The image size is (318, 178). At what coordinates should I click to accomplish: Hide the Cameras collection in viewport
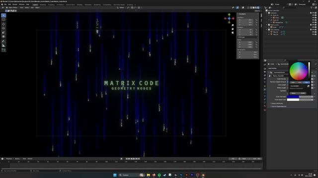(x=313, y=13)
